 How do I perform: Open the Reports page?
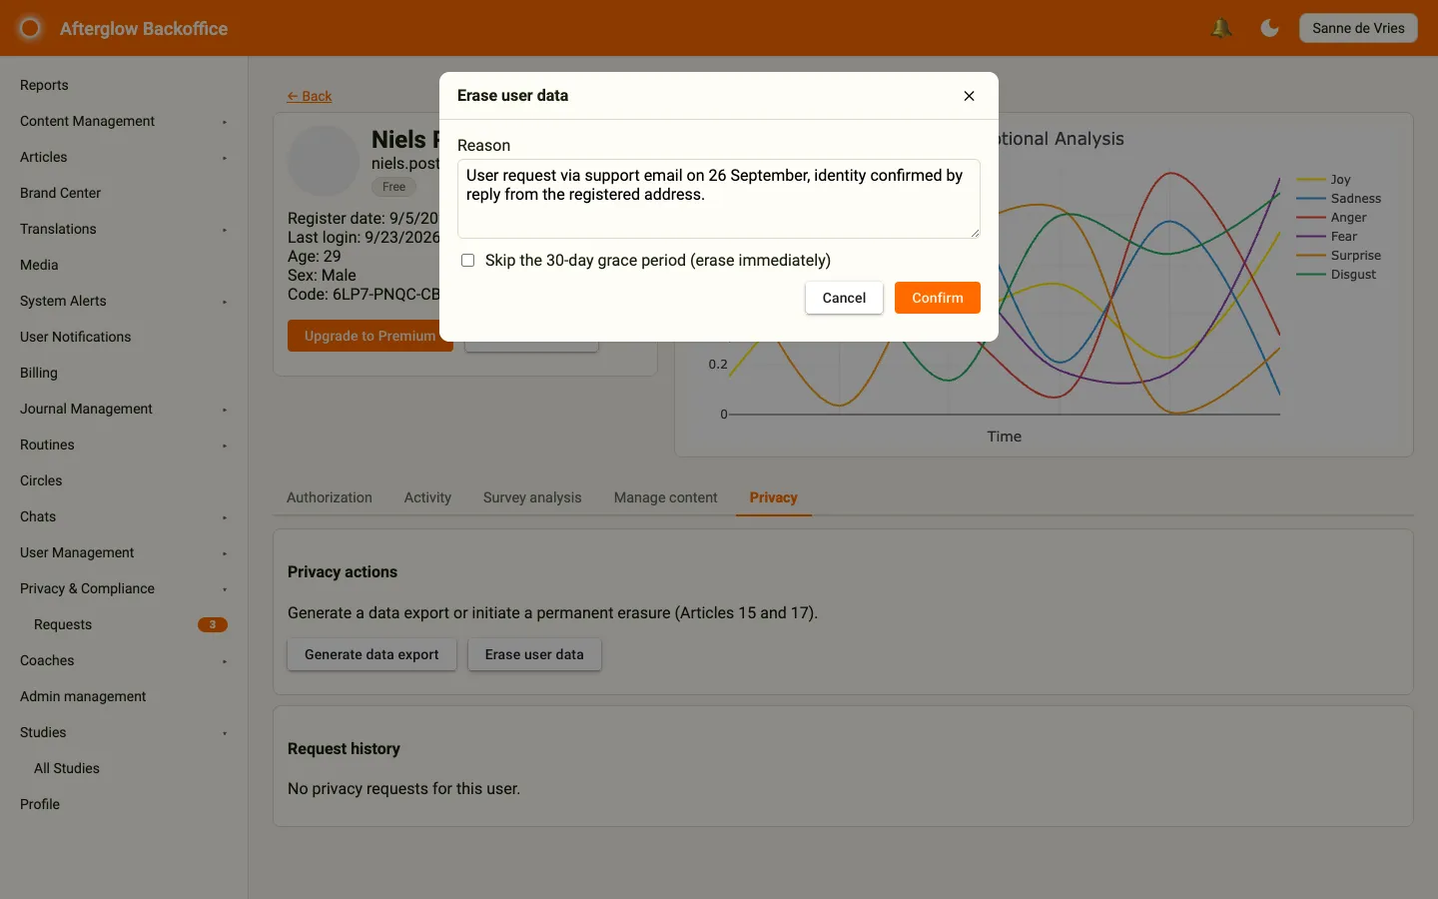point(124,85)
